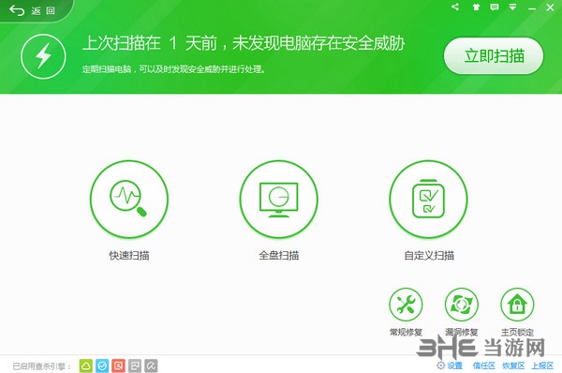Open 自定义扫描 checklist icon
The width and height of the screenshot is (562, 373).
[x=429, y=199]
